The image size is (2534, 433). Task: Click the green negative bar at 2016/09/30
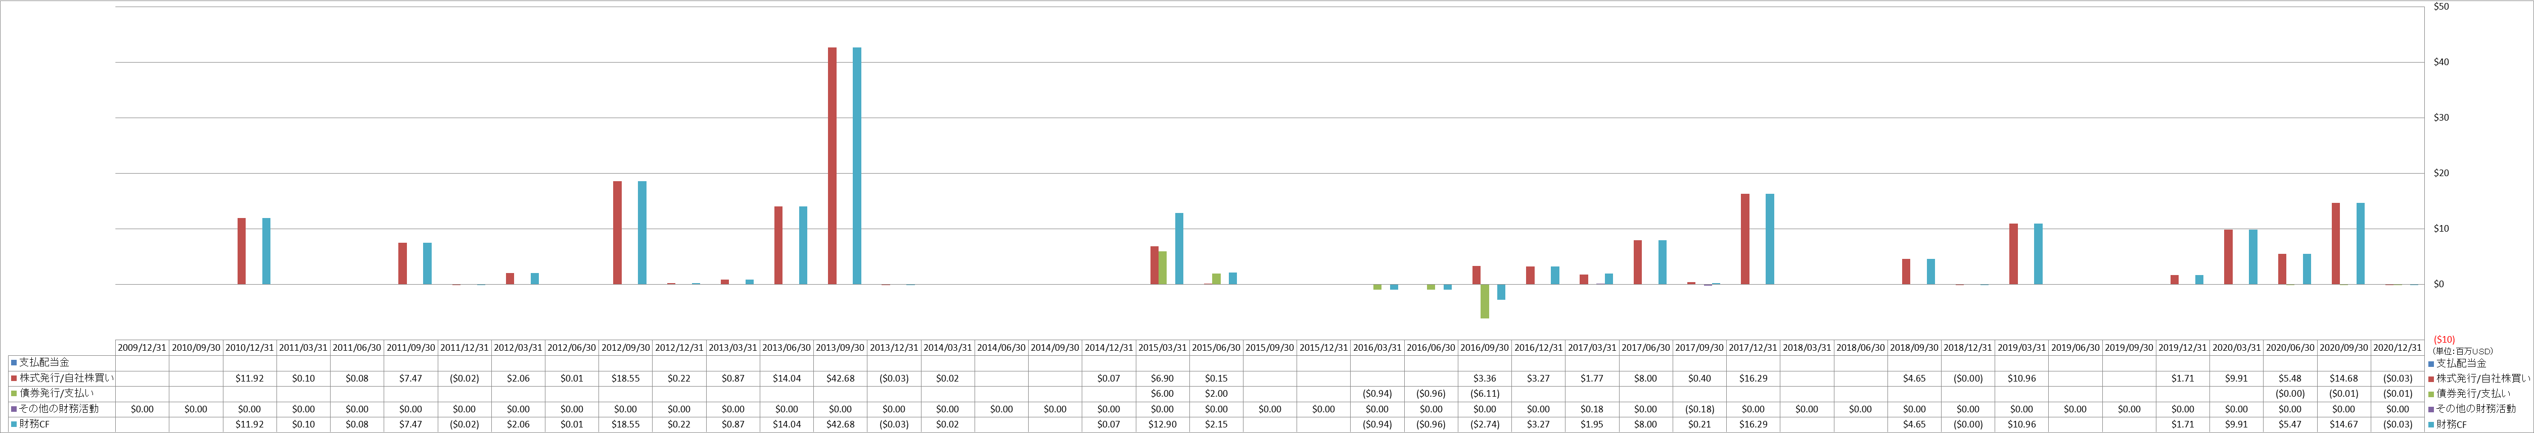(1485, 301)
